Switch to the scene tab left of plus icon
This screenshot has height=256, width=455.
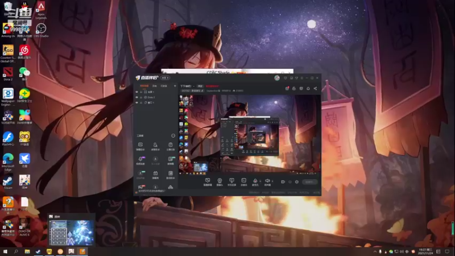164,86
